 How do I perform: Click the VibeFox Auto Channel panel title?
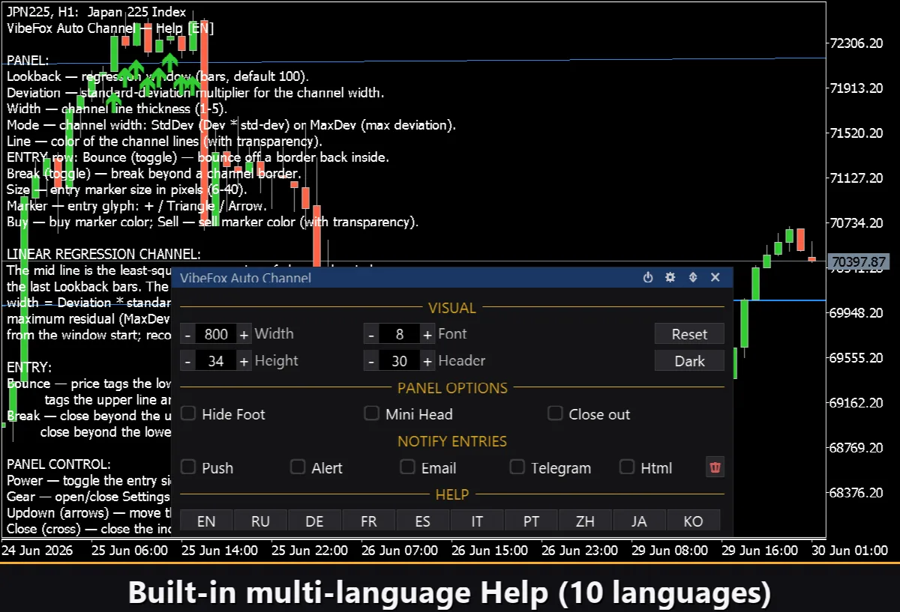tap(245, 278)
